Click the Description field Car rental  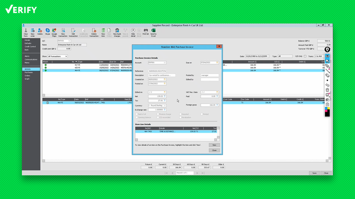pyautogui.click(x=162, y=75)
